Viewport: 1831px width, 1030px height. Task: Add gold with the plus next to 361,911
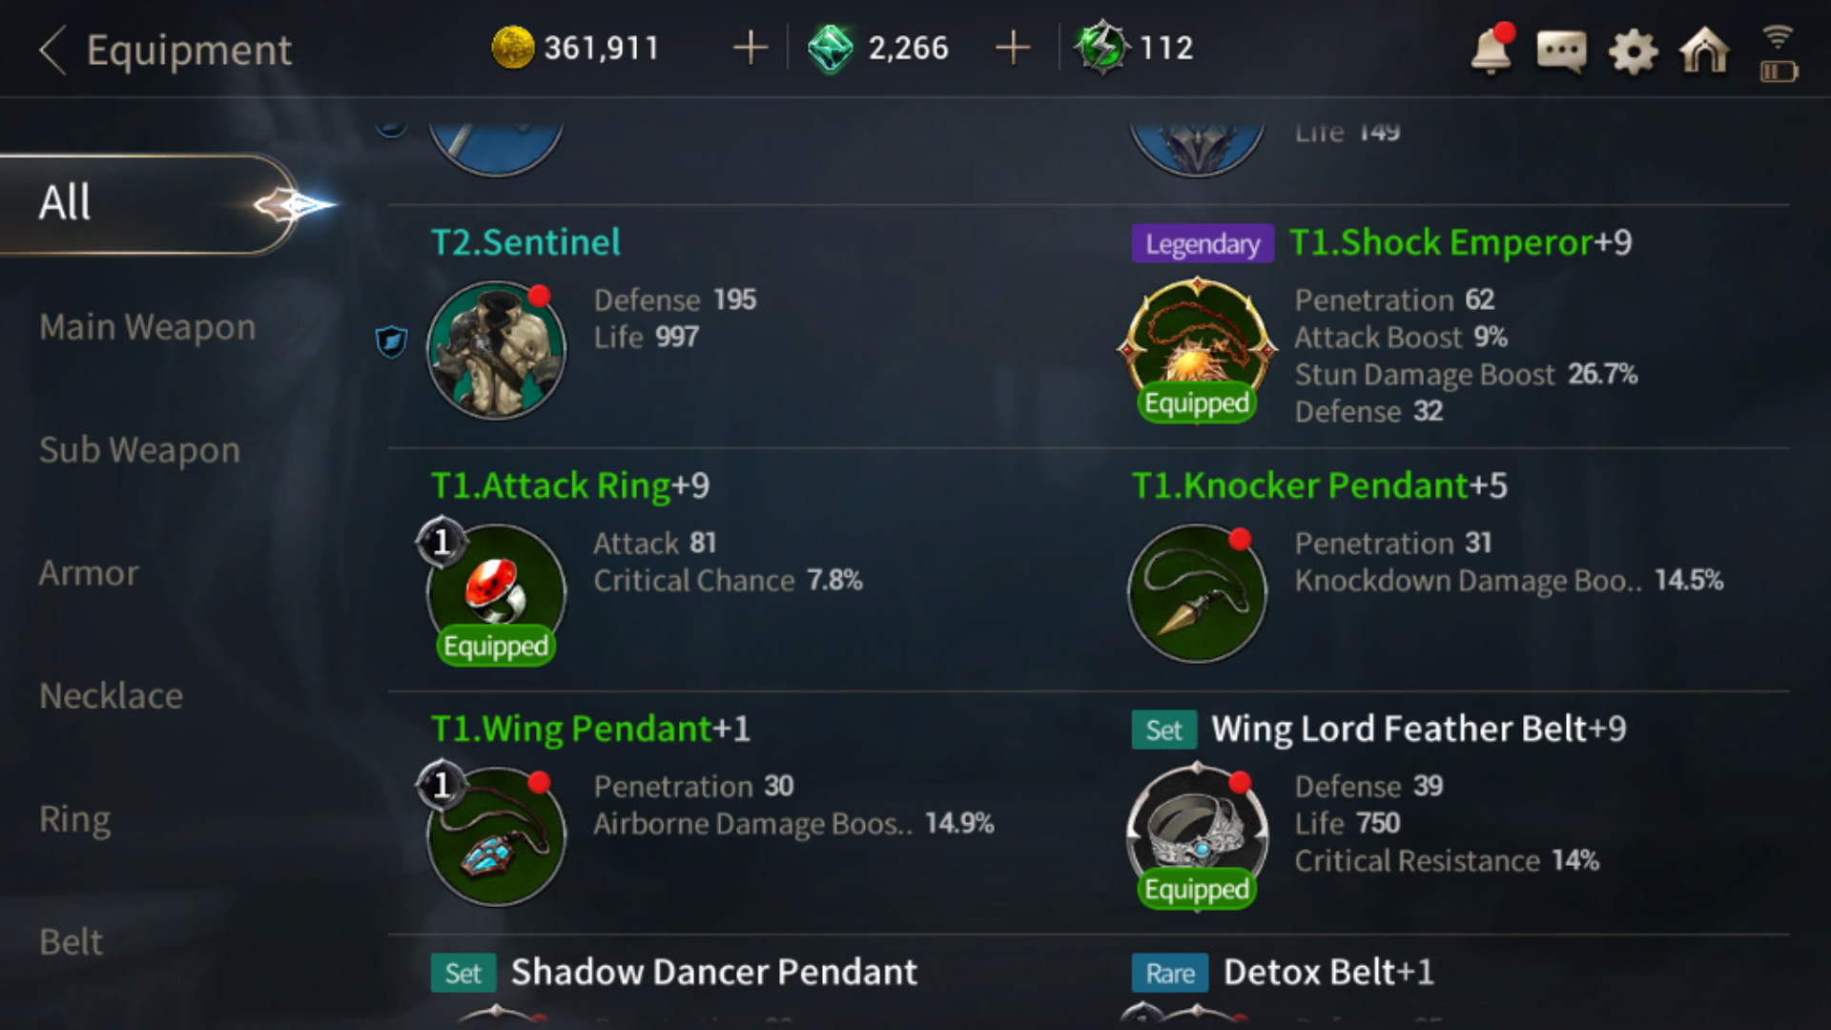[751, 48]
